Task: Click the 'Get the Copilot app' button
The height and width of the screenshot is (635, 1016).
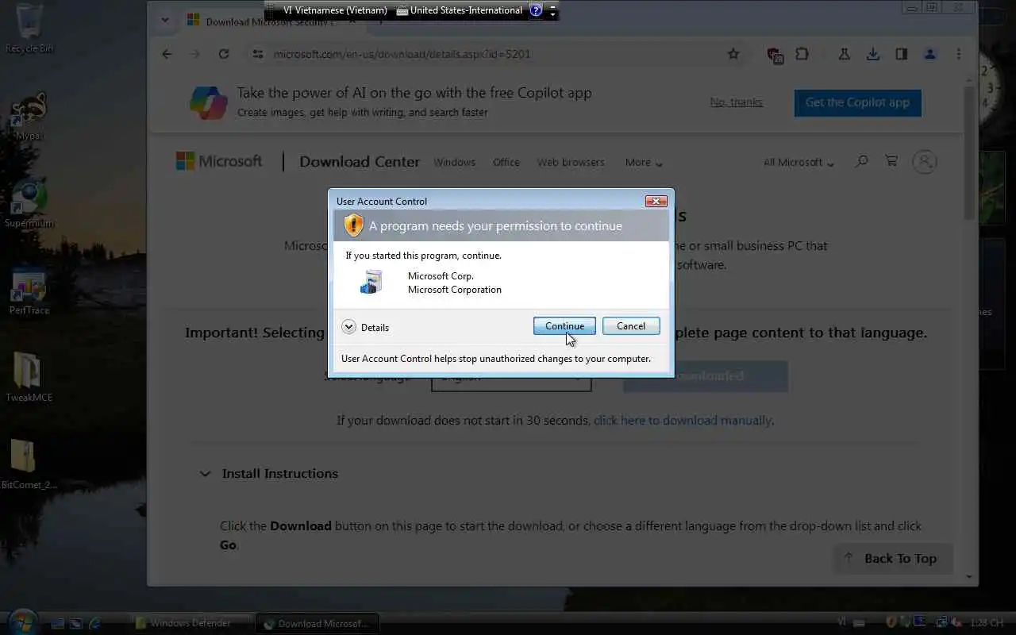Action: click(x=857, y=102)
